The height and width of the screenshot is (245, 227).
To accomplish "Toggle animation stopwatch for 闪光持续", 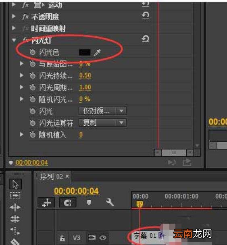I will click(33, 75).
